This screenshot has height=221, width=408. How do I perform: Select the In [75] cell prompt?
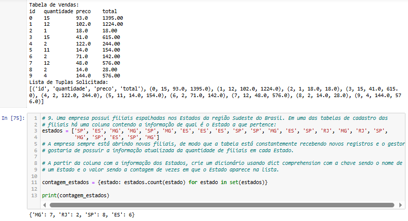tap(13, 118)
